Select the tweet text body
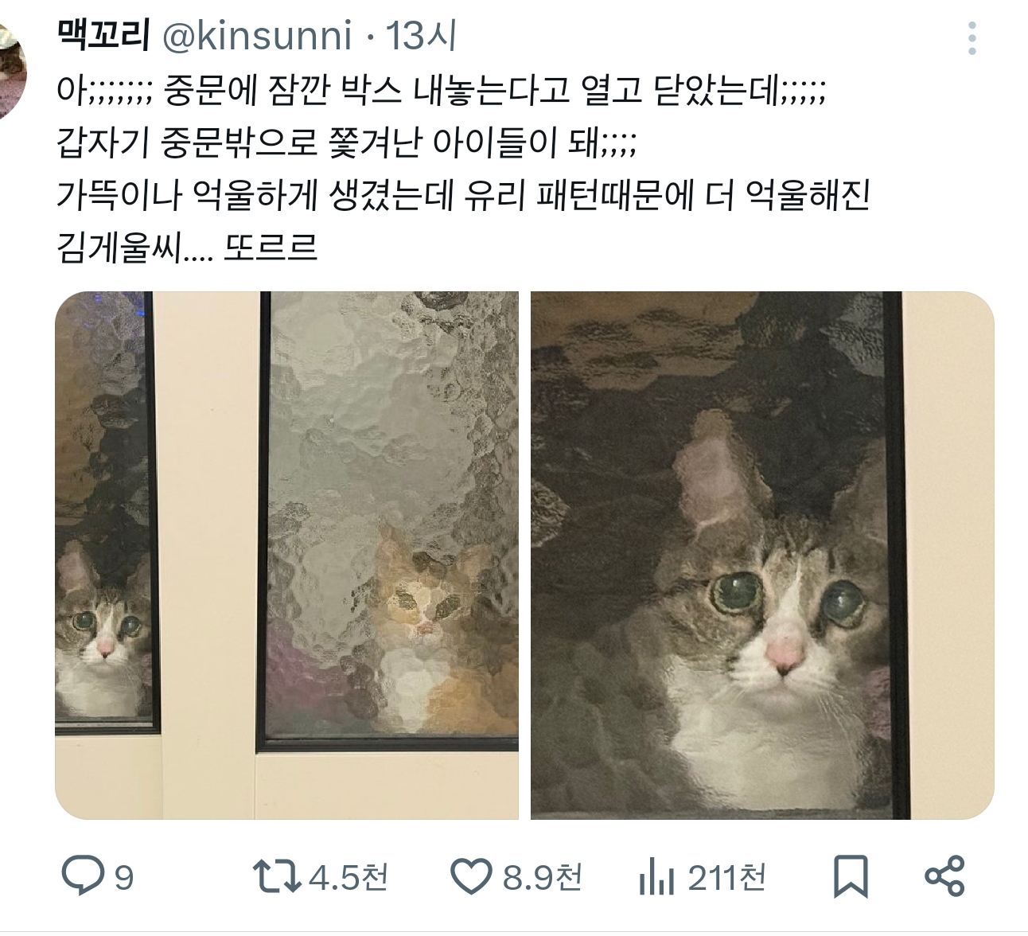The height and width of the screenshot is (936, 1028). click(x=463, y=170)
